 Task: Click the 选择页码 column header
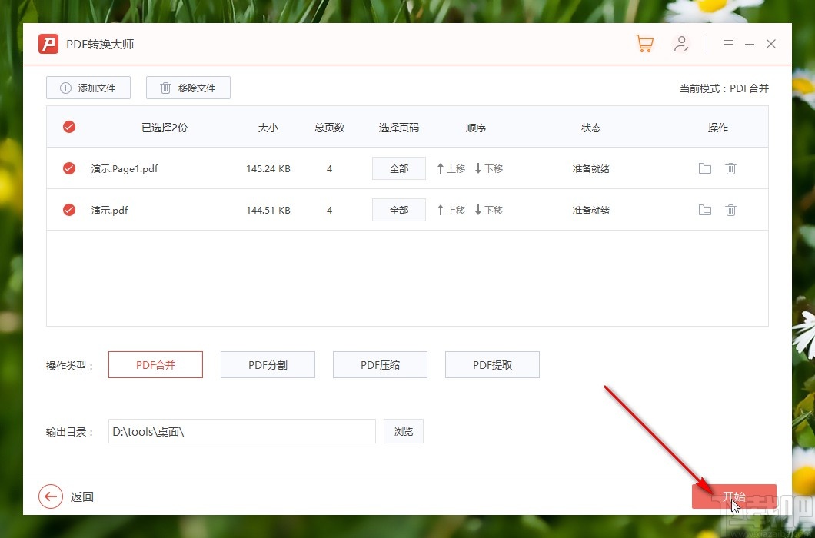[x=399, y=128]
